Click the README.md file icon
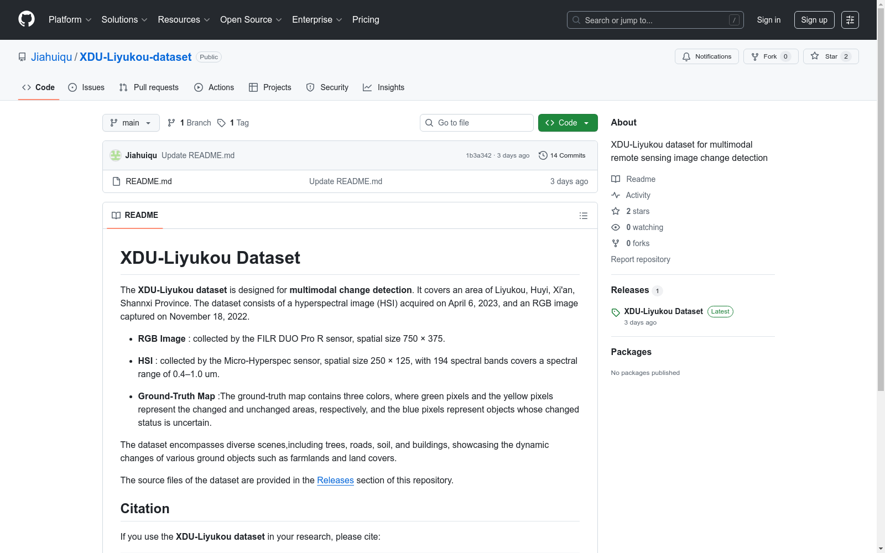Image resolution: width=885 pixels, height=553 pixels. click(116, 181)
